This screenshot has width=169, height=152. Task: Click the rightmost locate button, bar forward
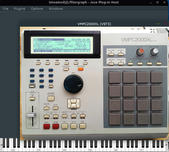pos(82,116)
